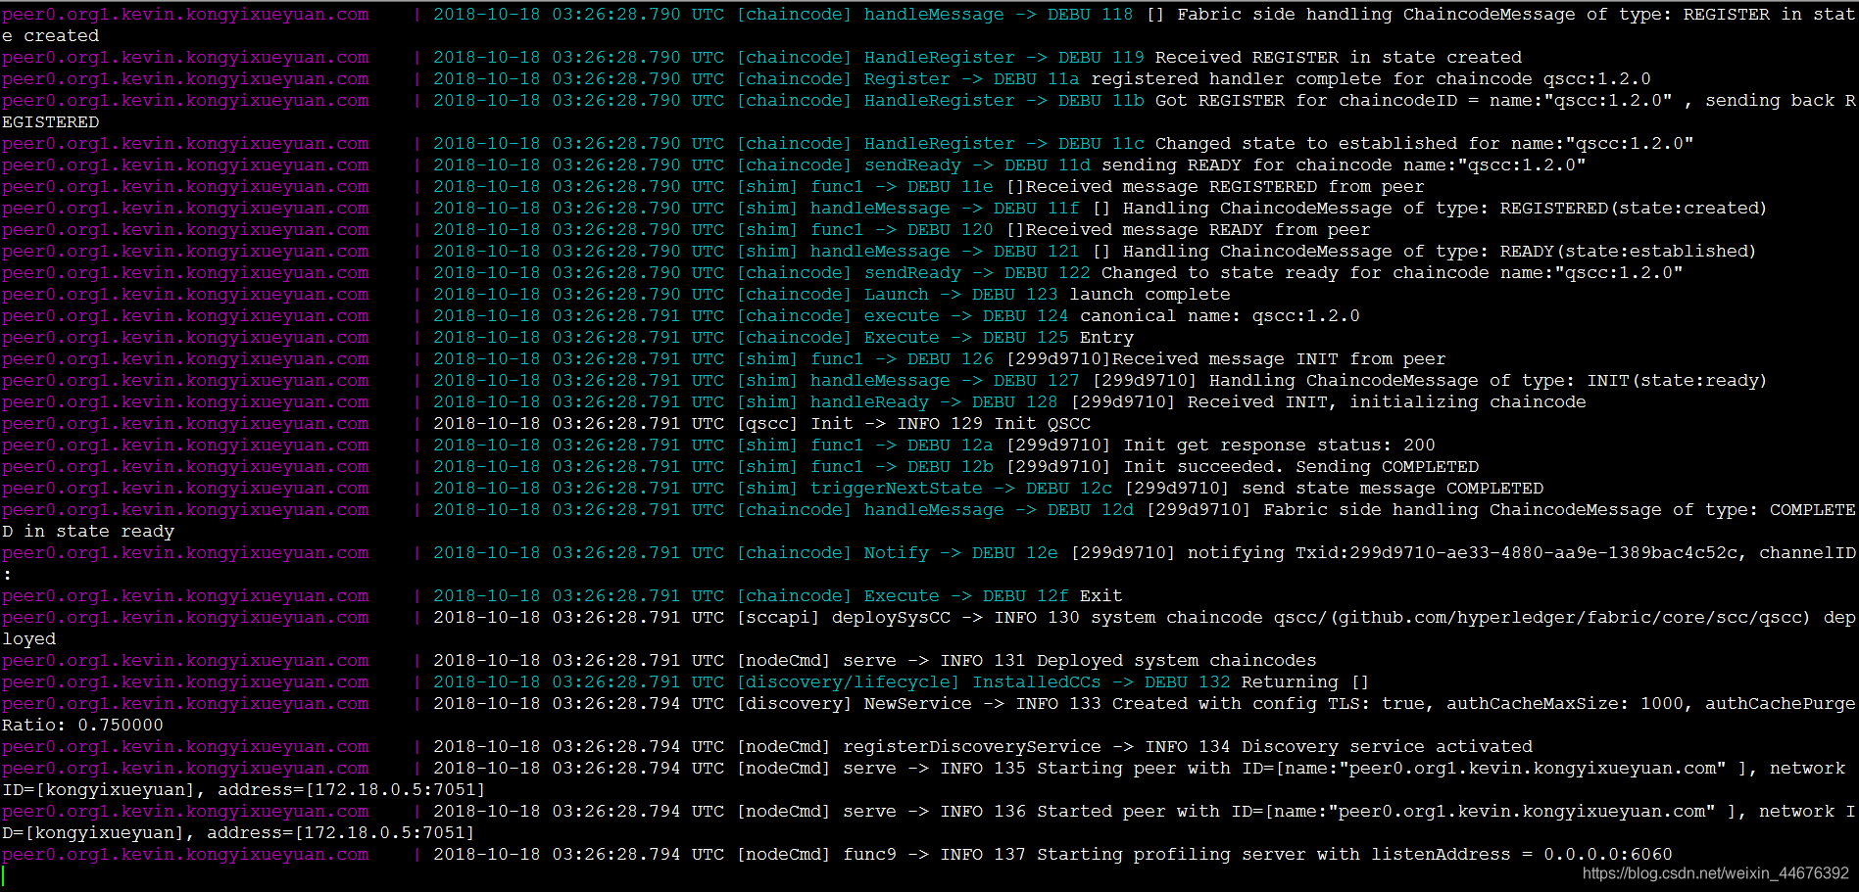Click 'READY(state:established)' text
The height and width of the screenshot is (892, 1859).
[1628, 252]
